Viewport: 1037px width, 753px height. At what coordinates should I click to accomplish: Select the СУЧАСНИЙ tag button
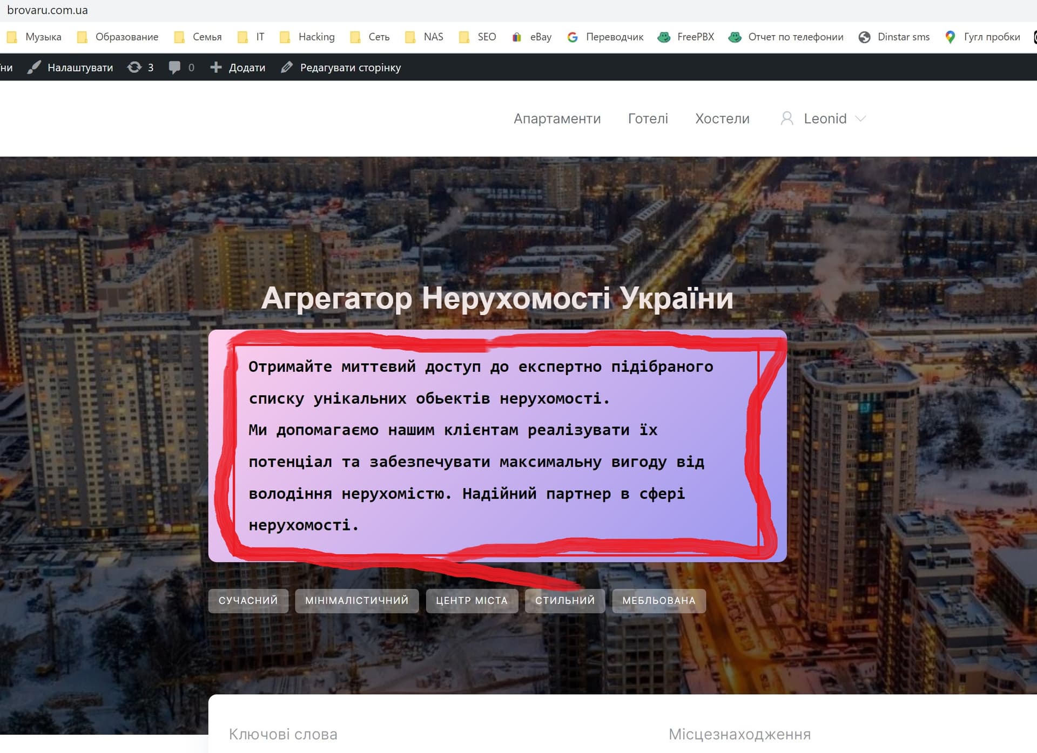coord(248,601)
